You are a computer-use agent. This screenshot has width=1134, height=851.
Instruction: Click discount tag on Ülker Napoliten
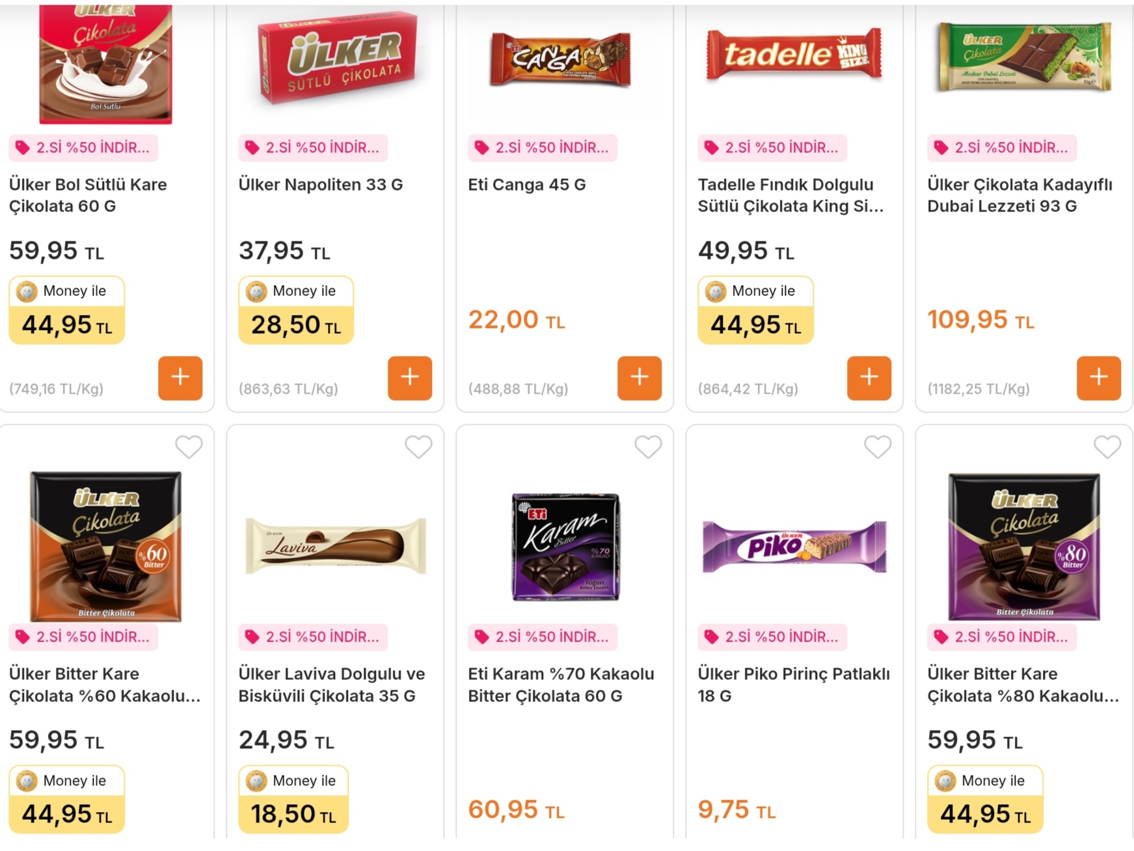313,148
